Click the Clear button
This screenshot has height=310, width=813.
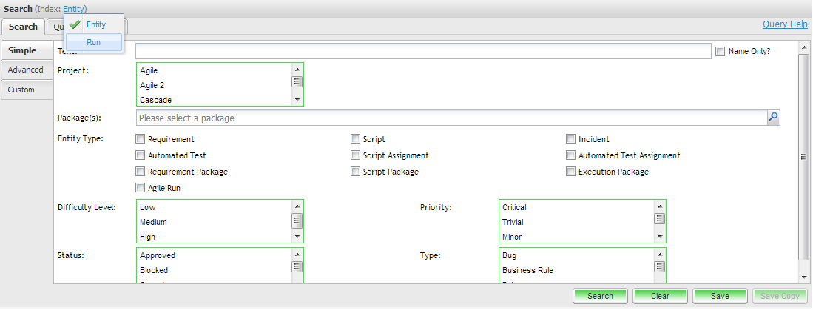tap(660, 296)
